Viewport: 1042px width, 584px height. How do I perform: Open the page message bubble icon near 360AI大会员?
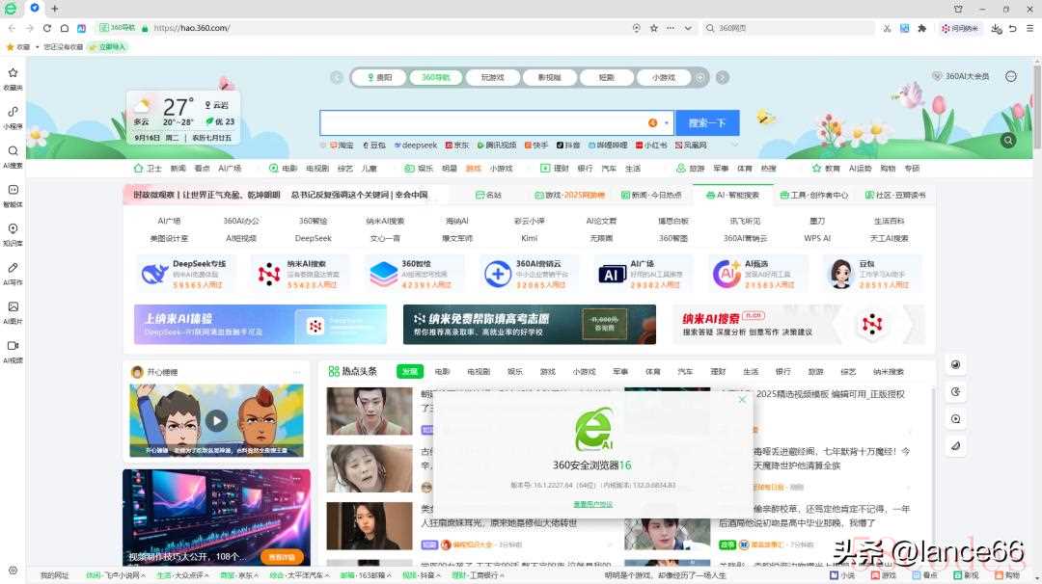coord(1011,76)
